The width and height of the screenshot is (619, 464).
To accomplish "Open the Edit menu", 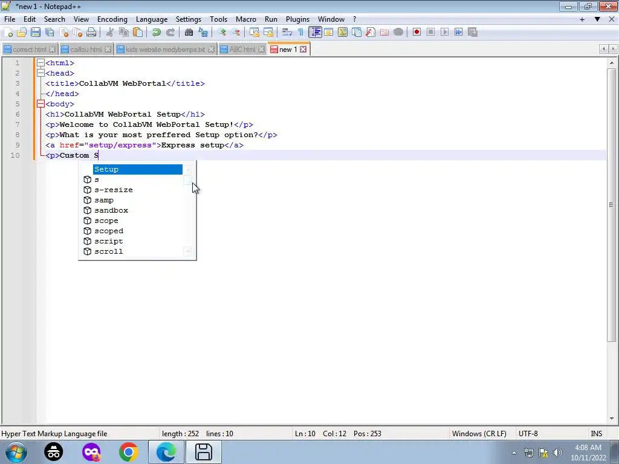I will tap(30, 19).
